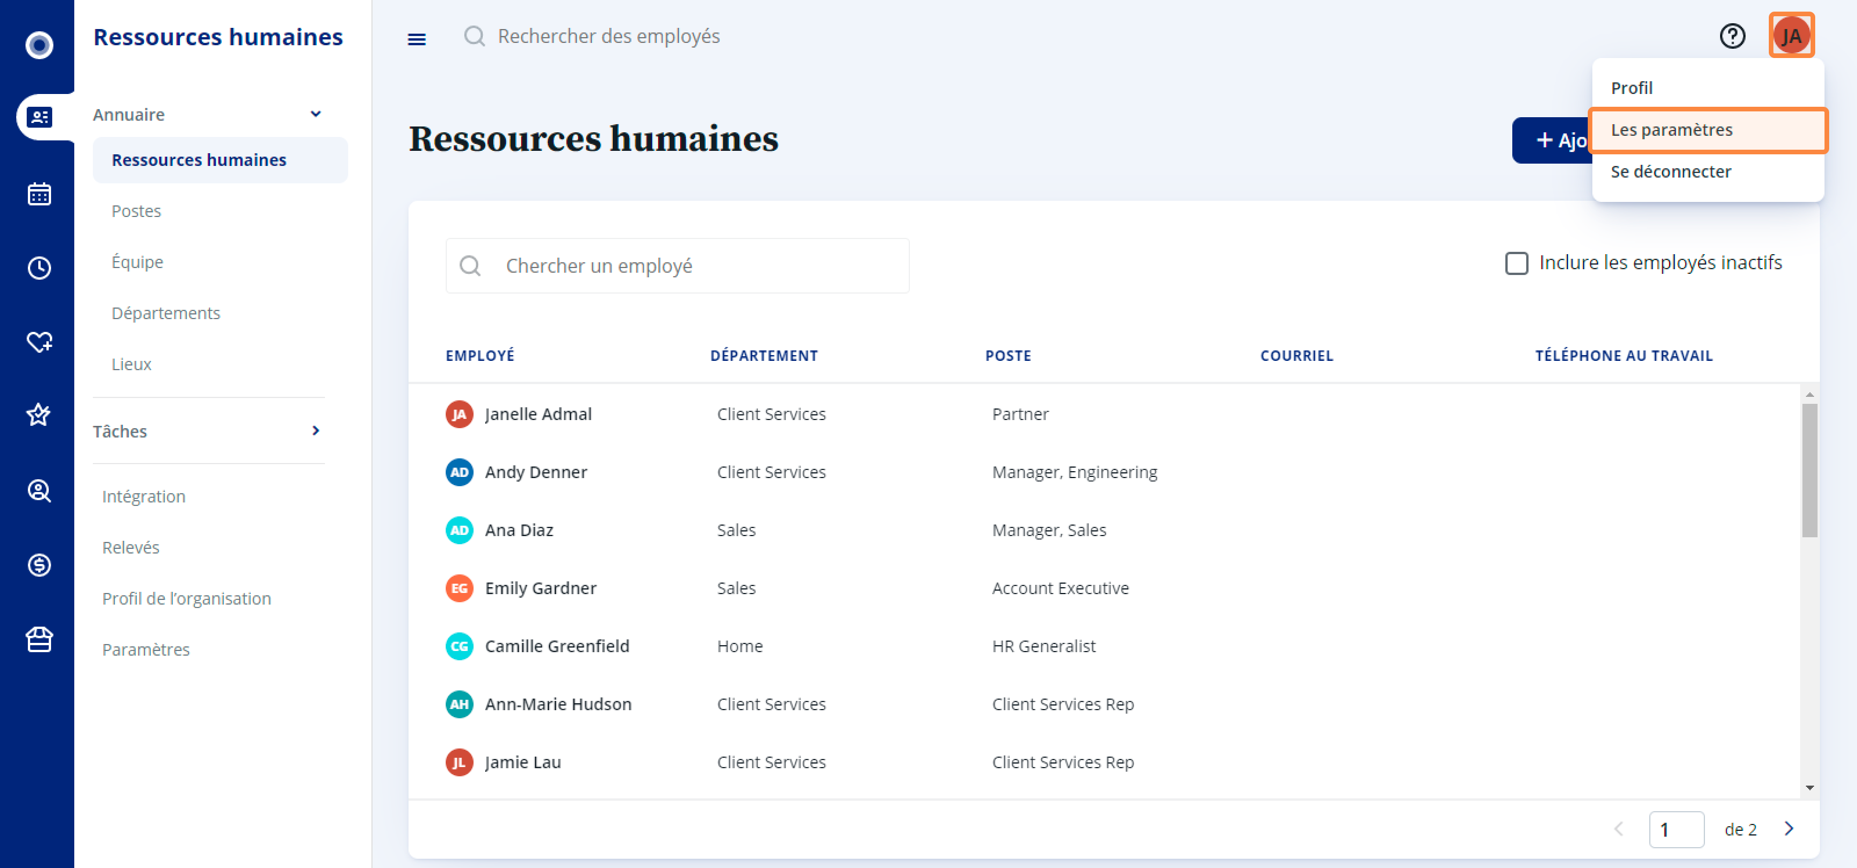Click the JA user avatar at top right
Screen dimensions: 1857x868
point(1791,36)
